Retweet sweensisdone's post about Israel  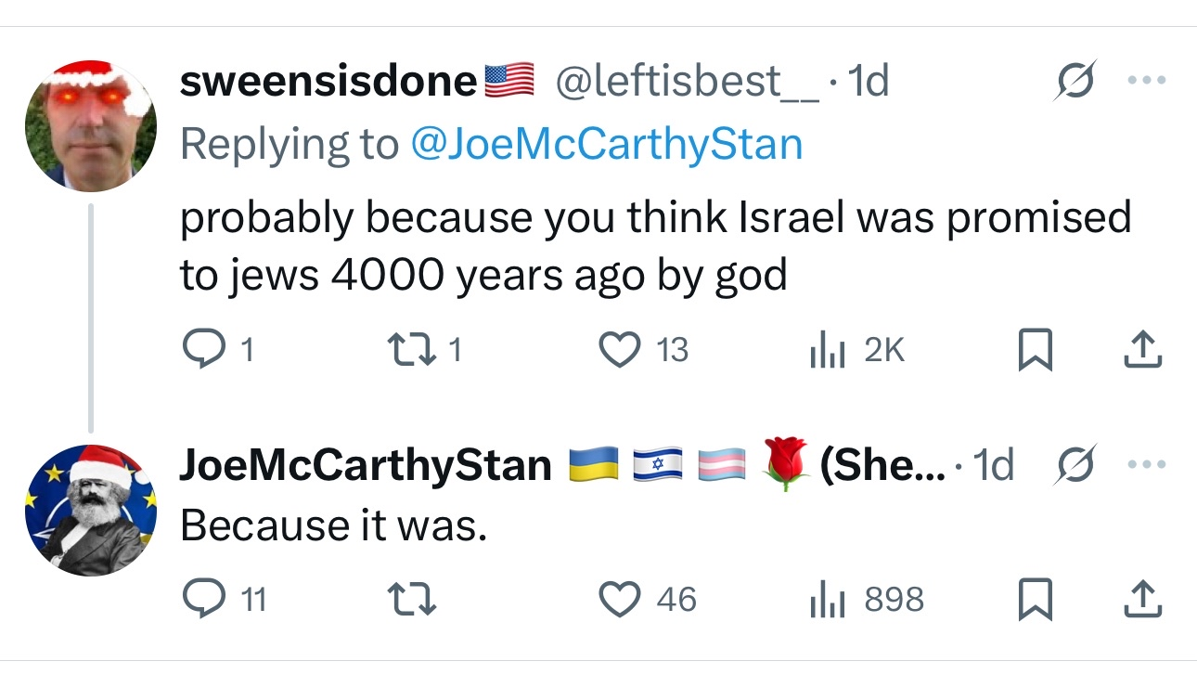(406, 349)
